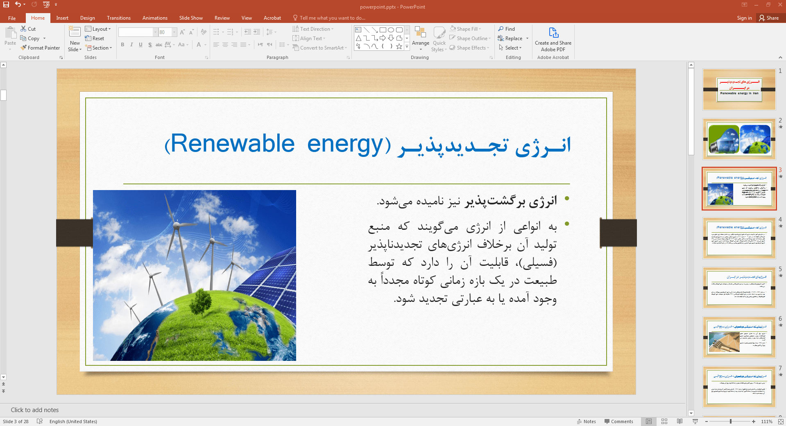Open the File tab
786x426 pixels.
tap(12, 18)
